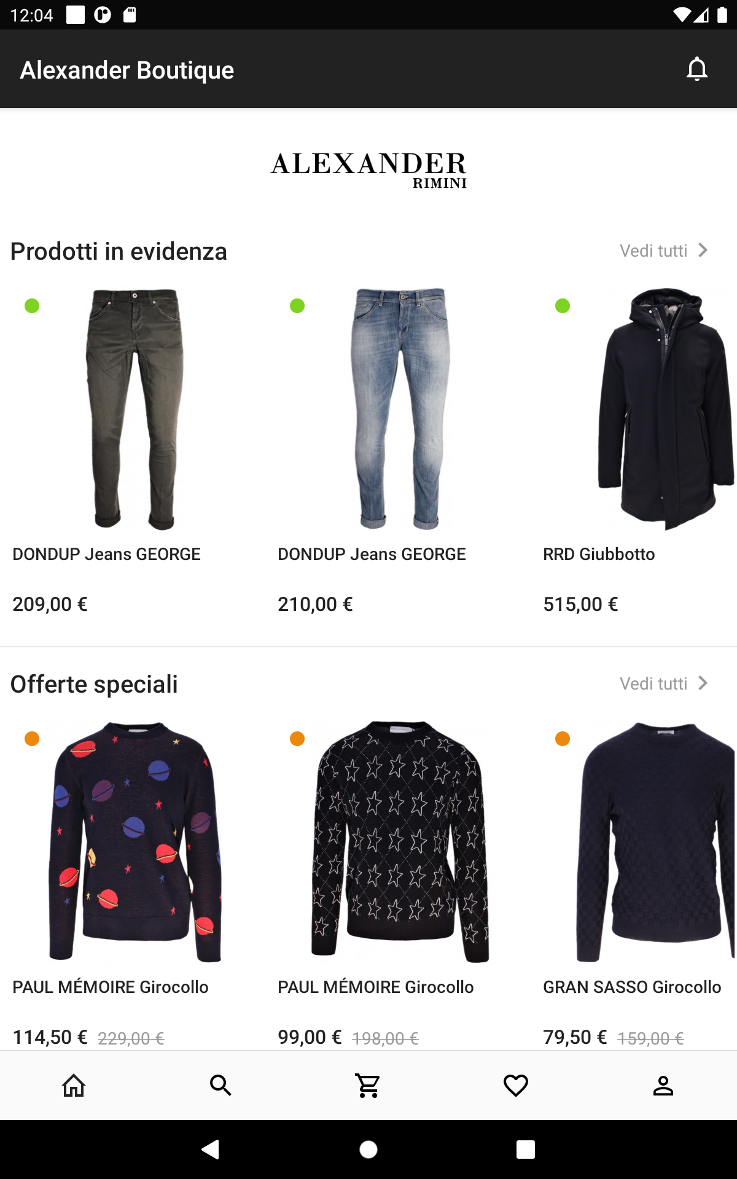Tap the Android recent apps square
Viewport: 737px width, 1179px height.
pyautogui.click(x=526, y=1149)
